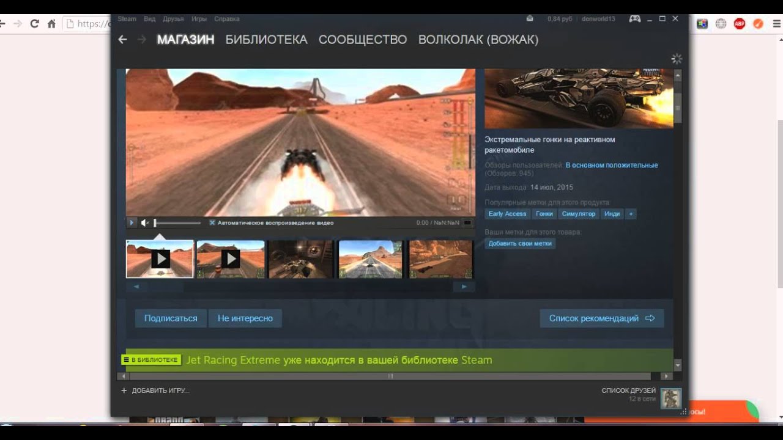Go back with Steam's left arrow
The image size is (783, 440).
point(122,40)
